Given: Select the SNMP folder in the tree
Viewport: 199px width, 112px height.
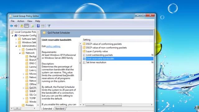Looking at the screenshot, I should [x=30, y=91].
